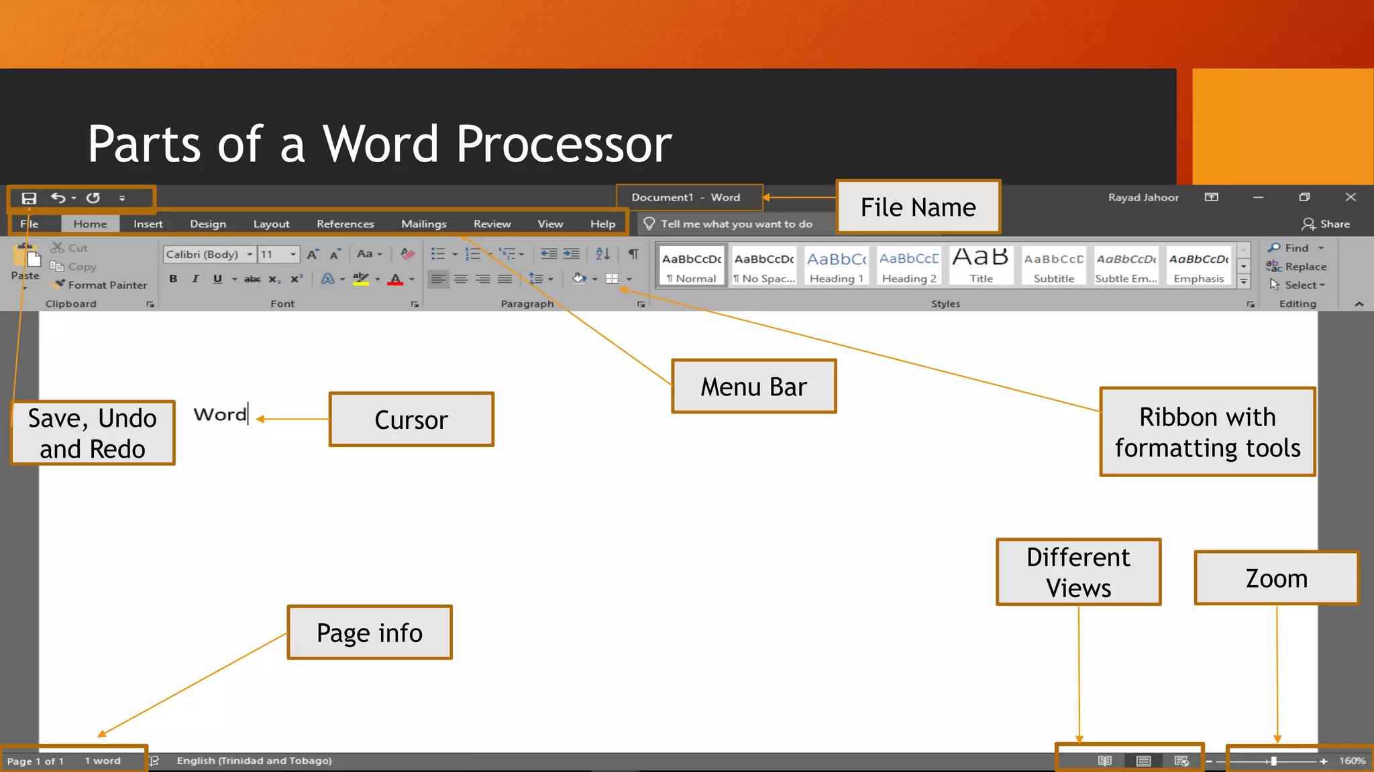Open the Insert ribbon tab
The image size is (1374, 772).
(x=148, y=224)
